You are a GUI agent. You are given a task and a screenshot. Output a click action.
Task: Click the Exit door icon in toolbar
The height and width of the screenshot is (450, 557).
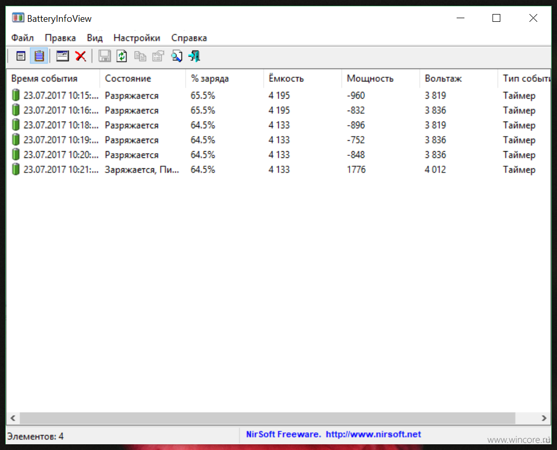(195, 56)
